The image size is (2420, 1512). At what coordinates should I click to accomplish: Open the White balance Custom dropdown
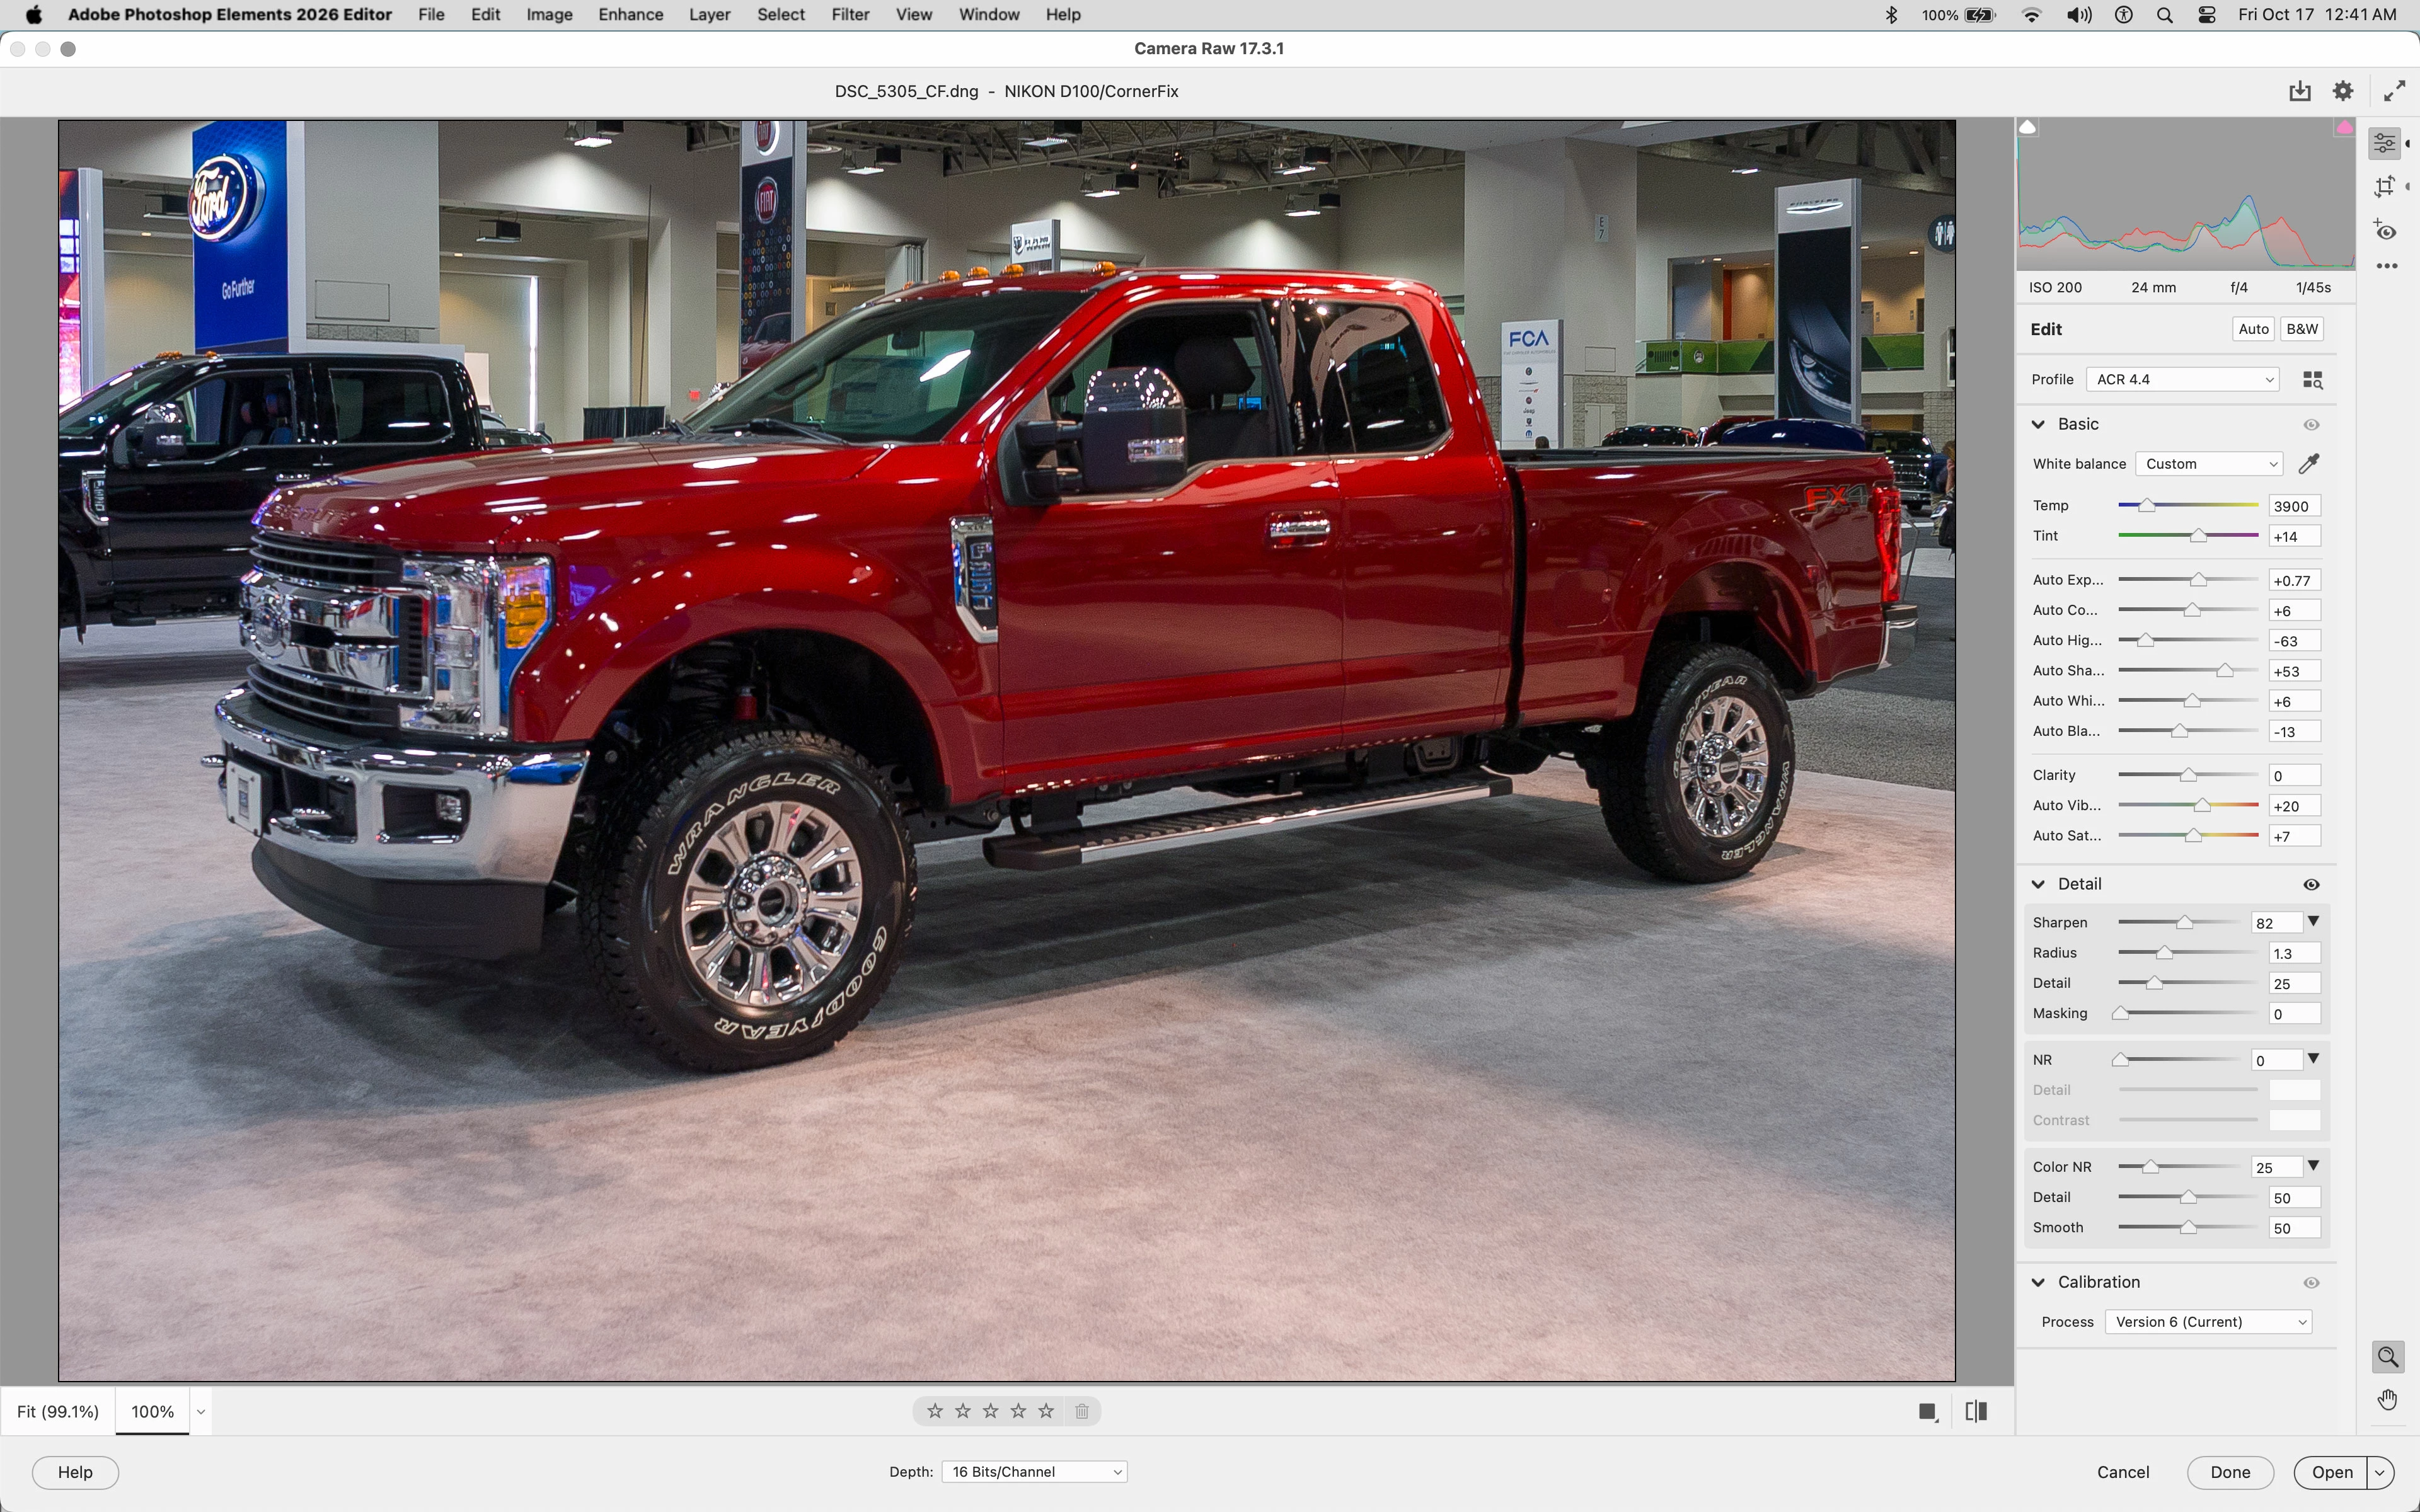pyautogui.click(x=2210, y=464)
